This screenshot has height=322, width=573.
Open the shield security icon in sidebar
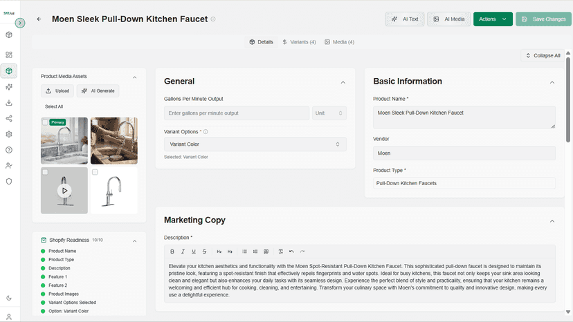[x=9, y=182]
